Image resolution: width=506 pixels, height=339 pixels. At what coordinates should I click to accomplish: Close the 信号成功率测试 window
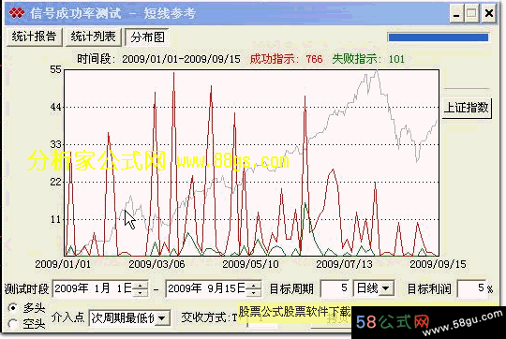pos(489,13)
